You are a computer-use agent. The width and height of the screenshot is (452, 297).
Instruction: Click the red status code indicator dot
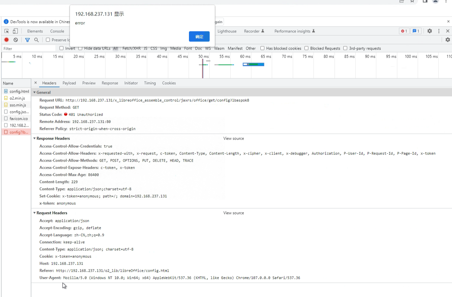66,114
